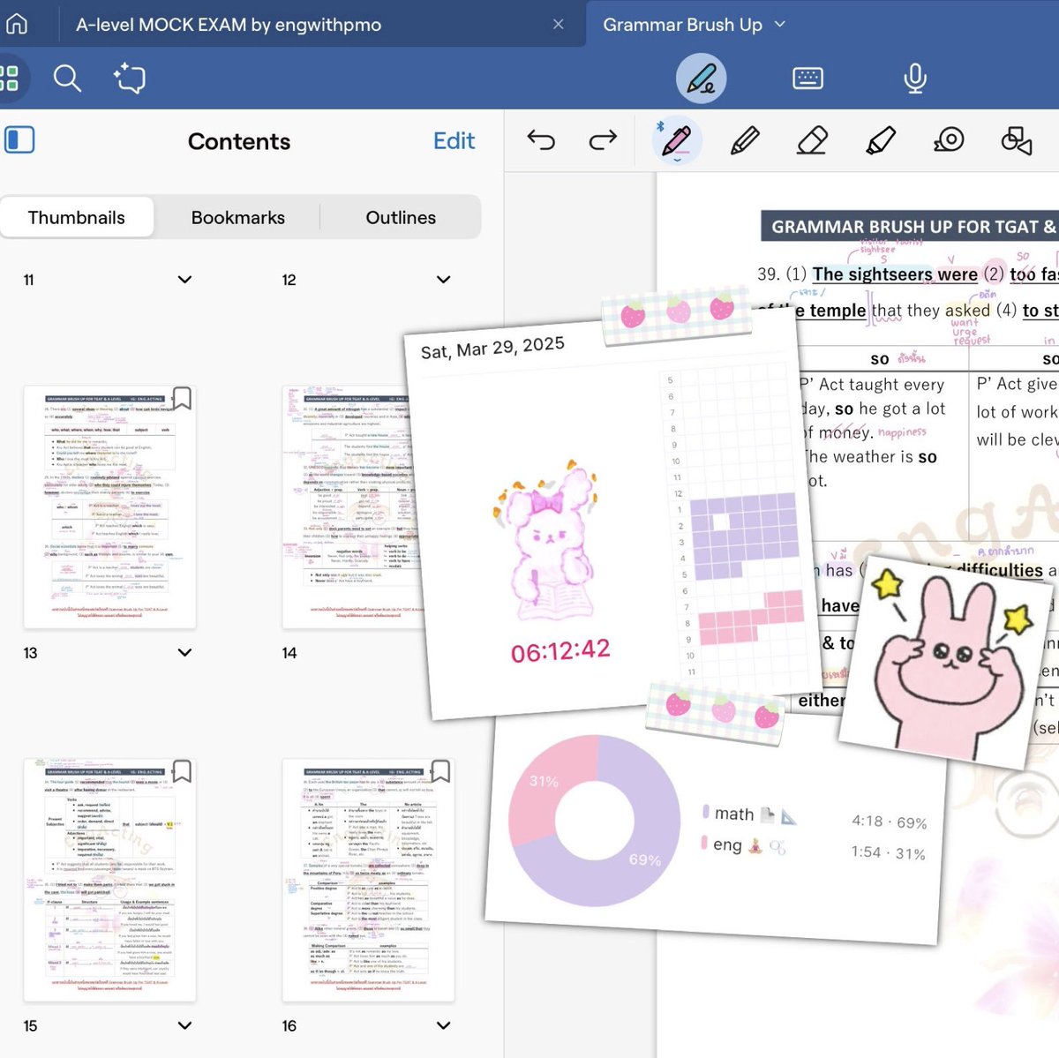This screenshot has height=1058, width=1059.
Task: Open page 13 thumbnail
Action: click(x=109, y=506)
